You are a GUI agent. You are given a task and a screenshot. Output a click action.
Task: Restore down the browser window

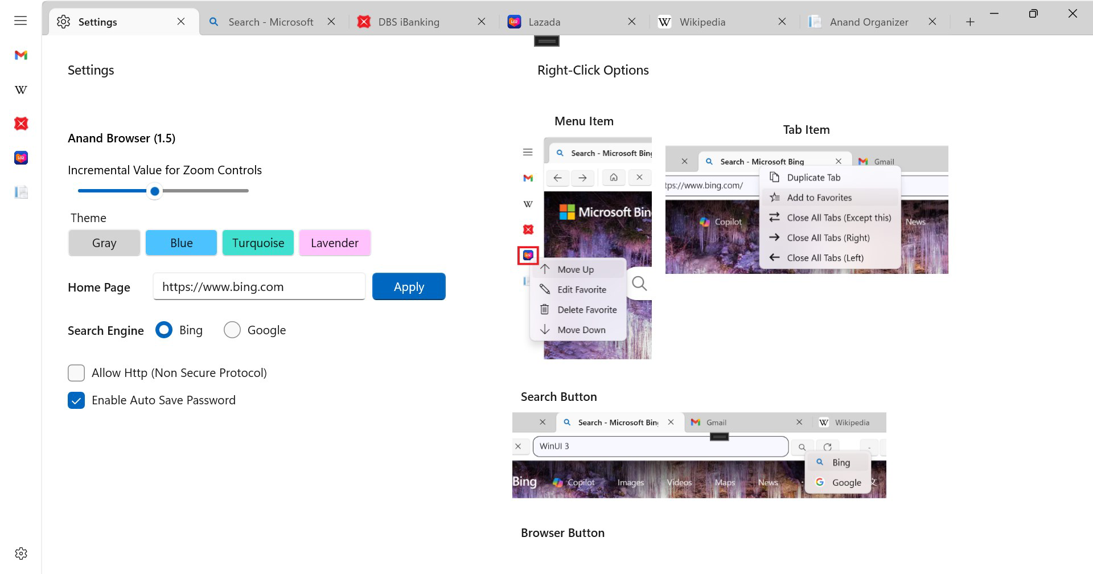(x=1033, y=13)
